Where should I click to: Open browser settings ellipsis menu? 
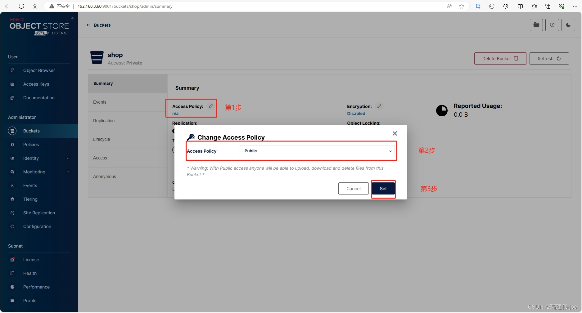click(575, 6)
